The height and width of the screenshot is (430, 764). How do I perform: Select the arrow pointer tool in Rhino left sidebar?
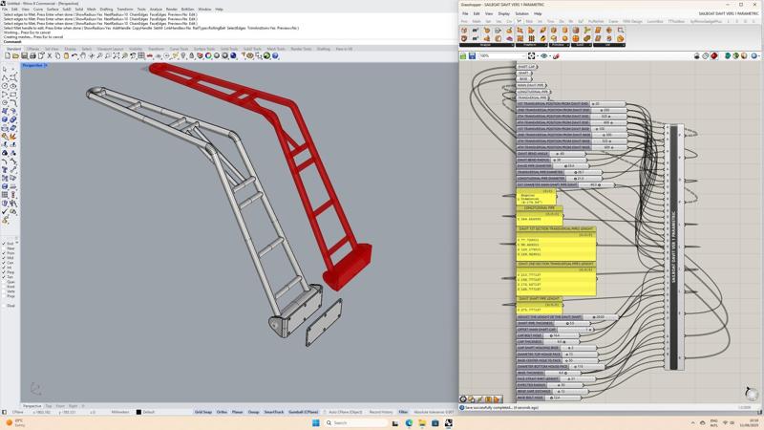[5, 70]
